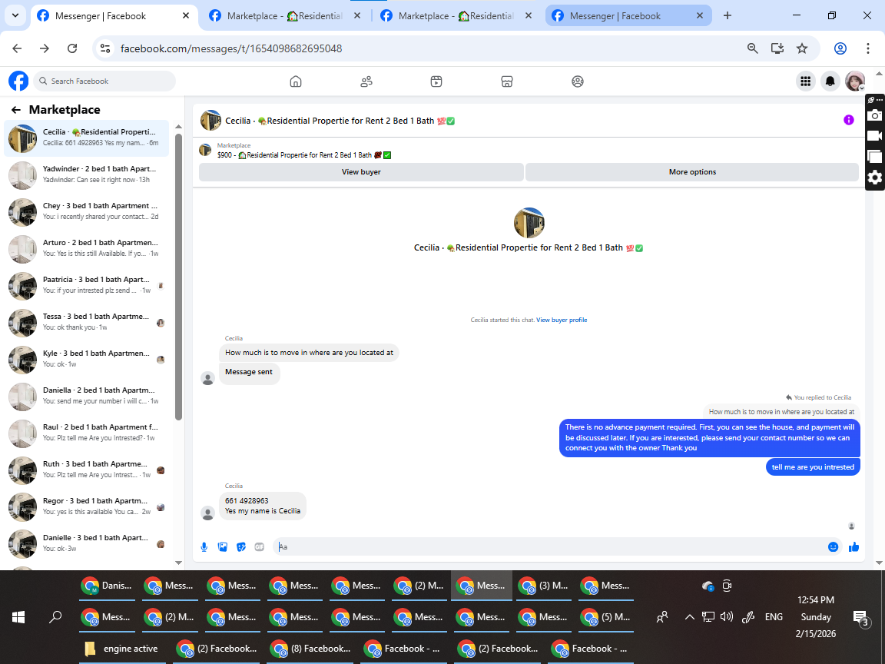Screen dimensions: 885x664
Task: Open the tab search dropdown arrow
Action: point(15,16)
